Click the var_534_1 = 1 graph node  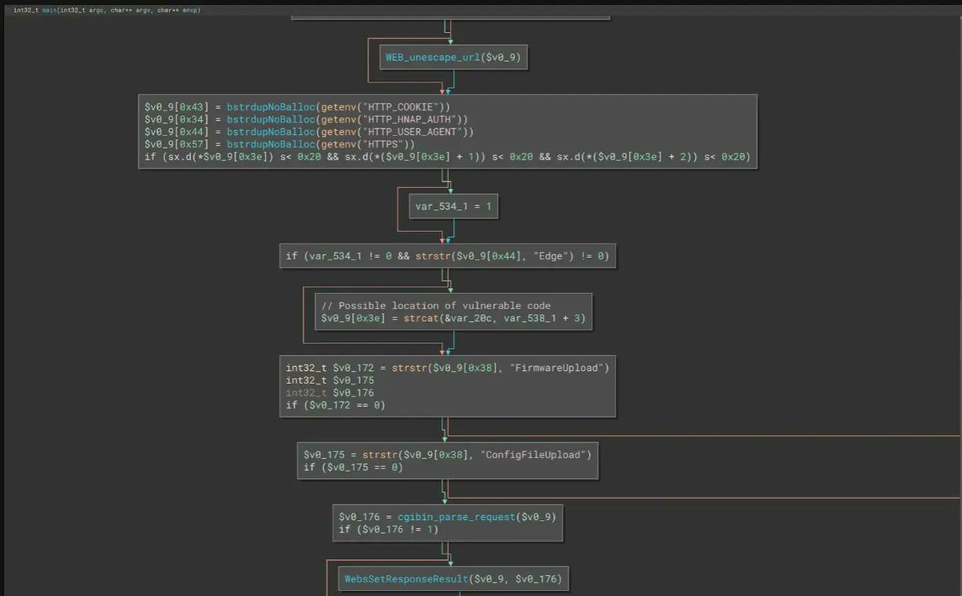click(x=452, y=206)
